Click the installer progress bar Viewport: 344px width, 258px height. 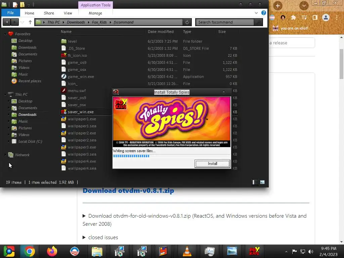pos(171,156)
